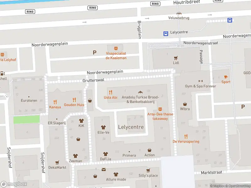
Task: Click the Action shop basket icon
Action: (149, 150)
